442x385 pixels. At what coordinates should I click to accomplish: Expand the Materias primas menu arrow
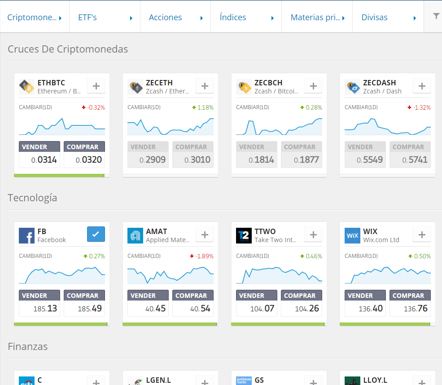pos(343,18)
